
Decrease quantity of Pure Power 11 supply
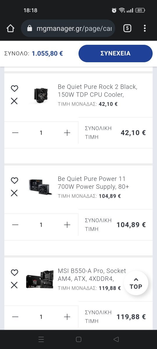(x=15, y=225)
